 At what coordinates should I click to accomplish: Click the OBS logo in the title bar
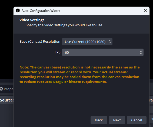coord(18,10)
